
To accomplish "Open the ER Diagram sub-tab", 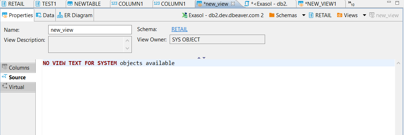I will pyautogui.click(x=75, y=15).
